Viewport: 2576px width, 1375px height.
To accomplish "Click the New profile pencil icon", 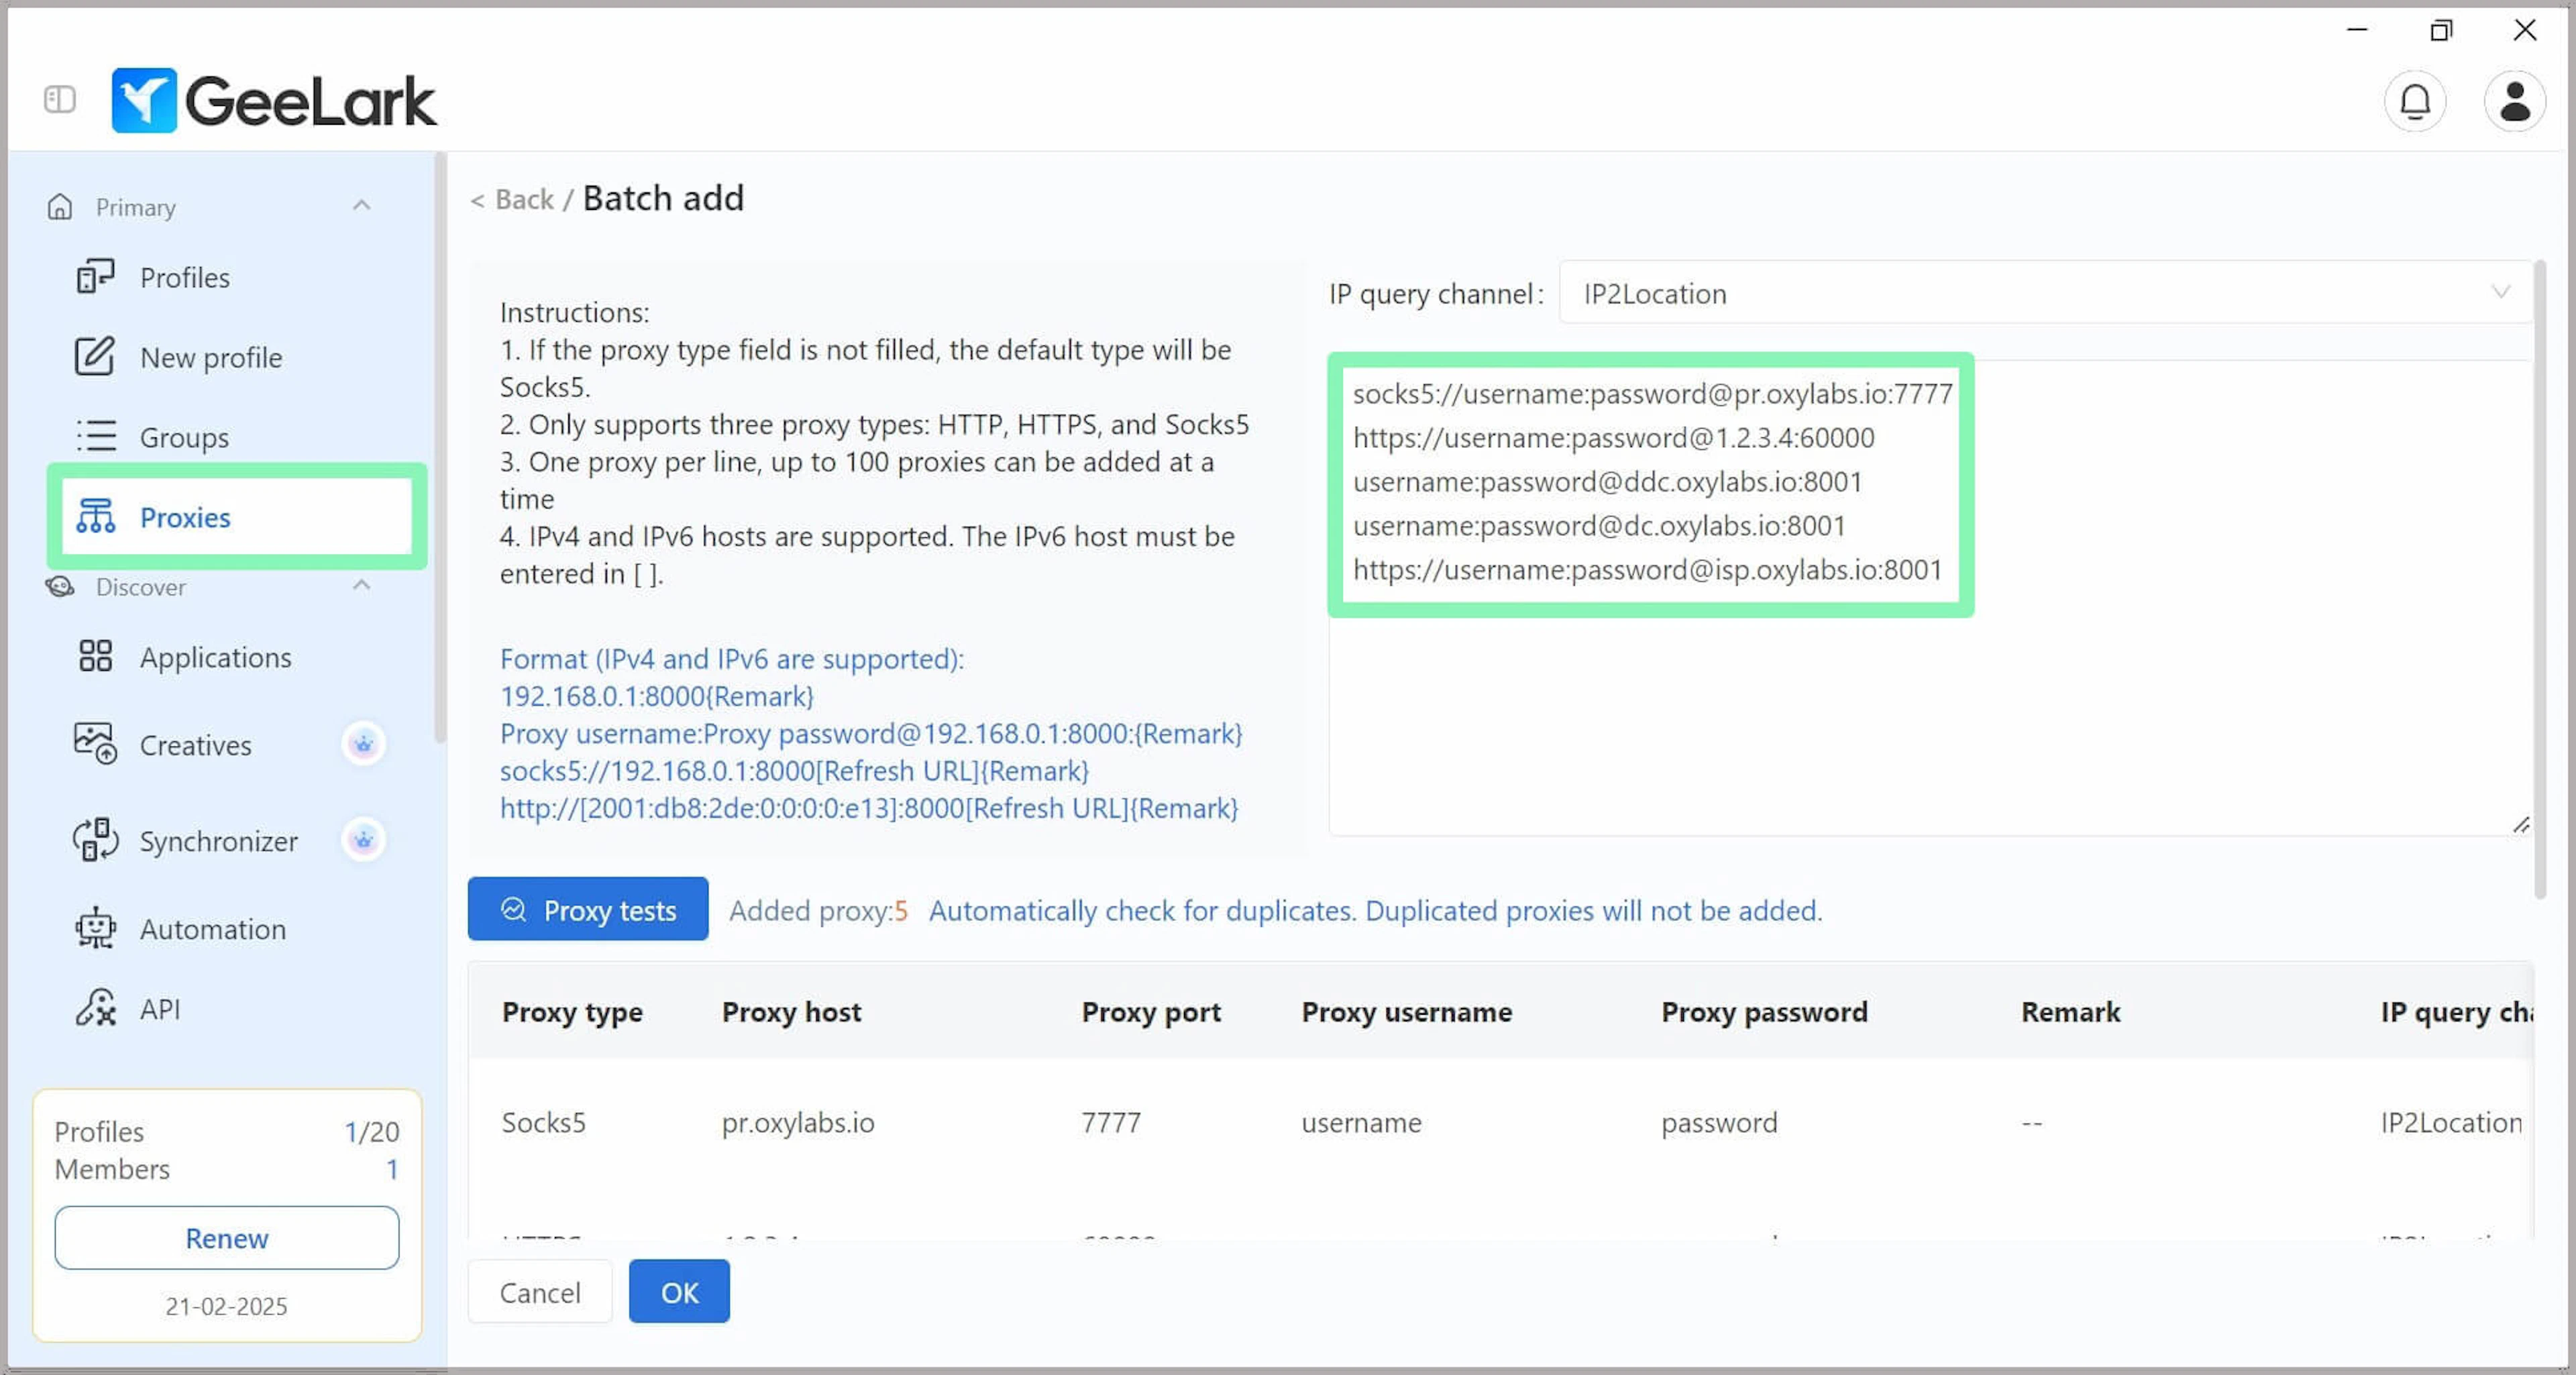I will coord(95,357).
